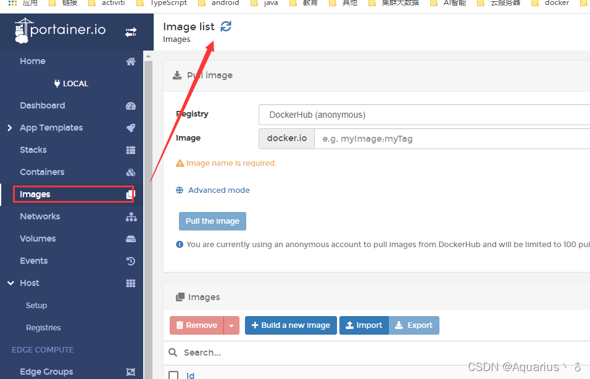The width and height of the screenshot is (590, 379).
Task: Open the Remove button dropdown arrow
Action: tap(231, 325)
